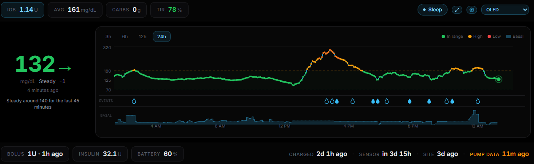
Task: Click the filled event drop just before 8 PM
Action: click(409, 101)
